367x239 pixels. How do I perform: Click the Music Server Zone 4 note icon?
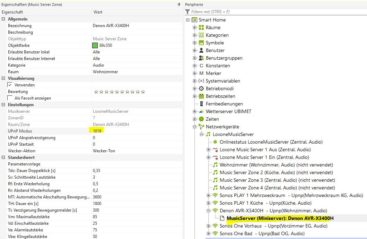point(215,188)
